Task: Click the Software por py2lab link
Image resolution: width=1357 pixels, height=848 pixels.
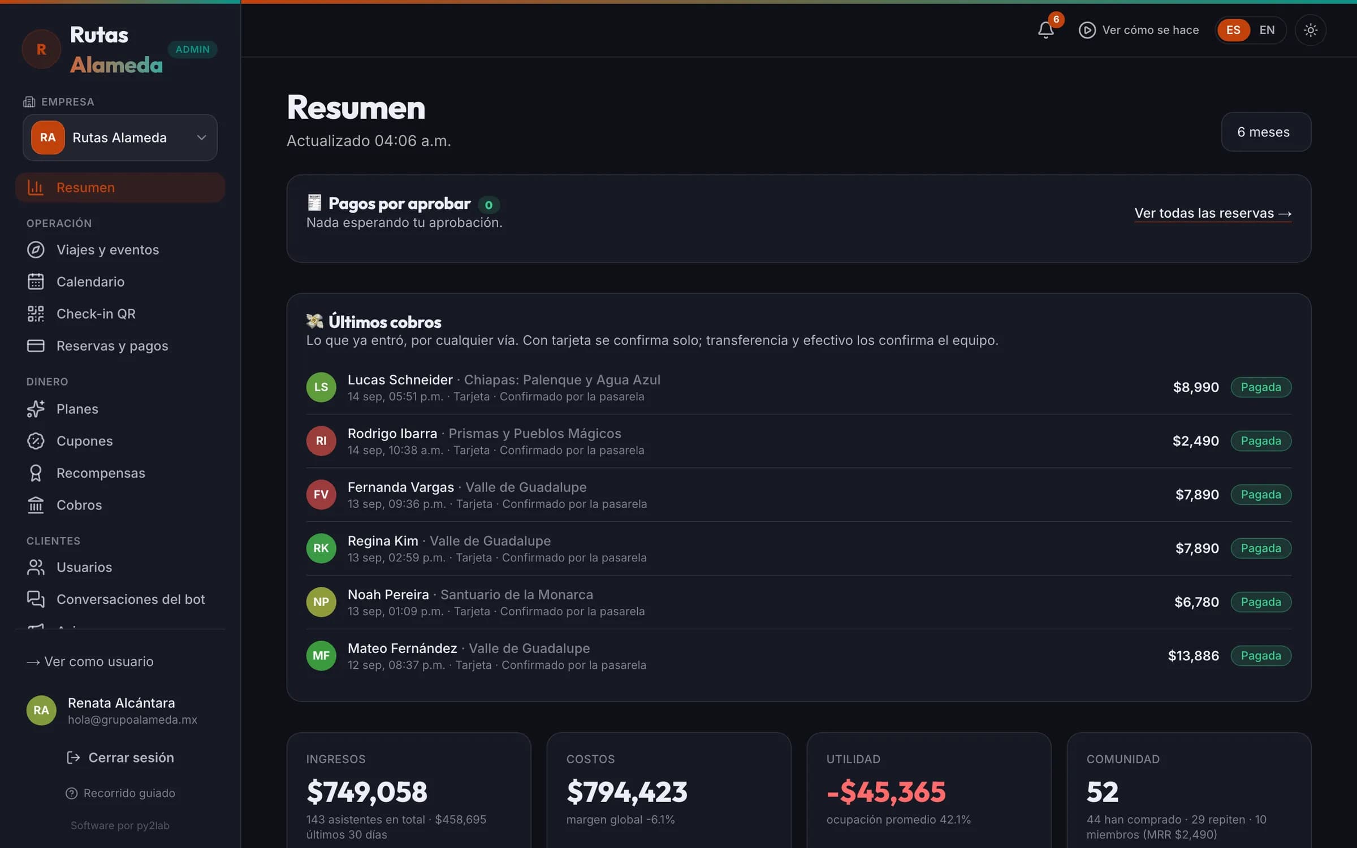Action: pos(120,825)
